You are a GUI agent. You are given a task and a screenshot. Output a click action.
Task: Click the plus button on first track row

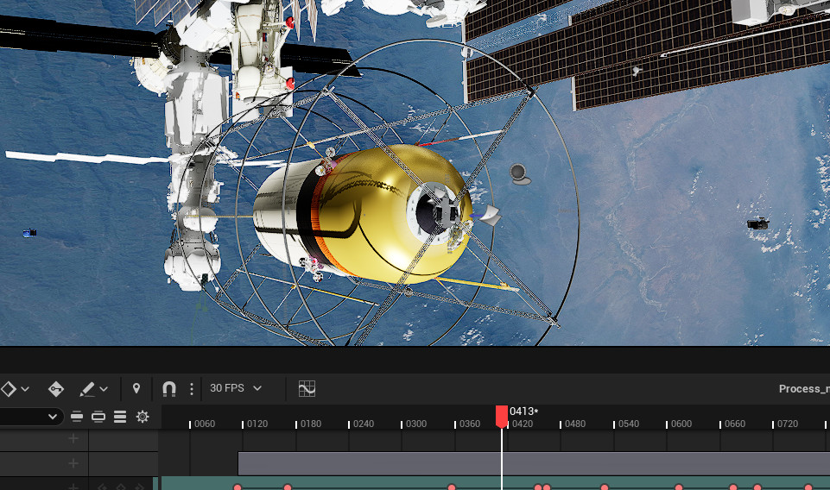(73, 439)
